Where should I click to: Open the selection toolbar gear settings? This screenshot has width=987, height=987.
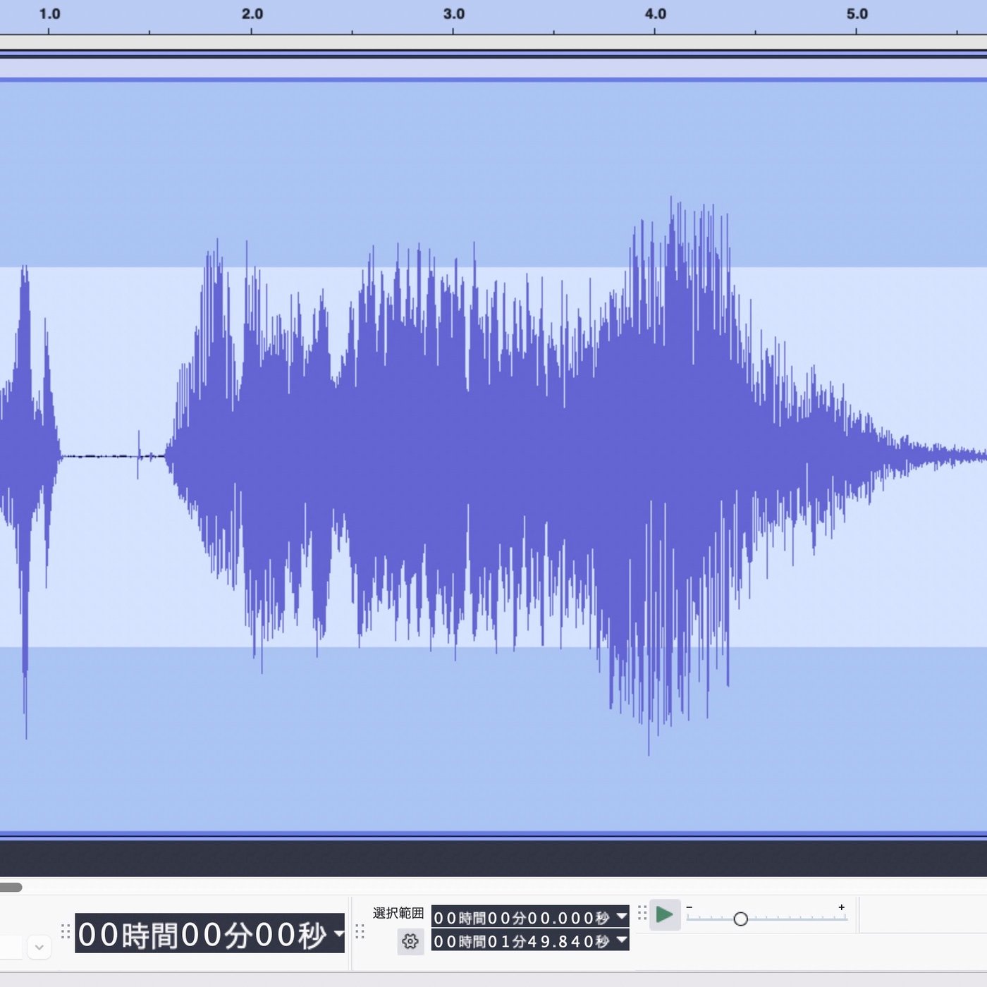click(x=410, y=941)
